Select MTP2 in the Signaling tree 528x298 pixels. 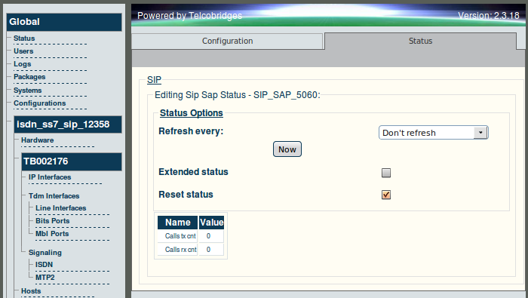point(45,278)
